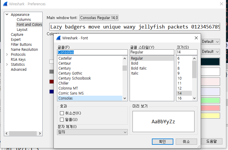Select Colonna MT font
228x150 pixels.
90,88
